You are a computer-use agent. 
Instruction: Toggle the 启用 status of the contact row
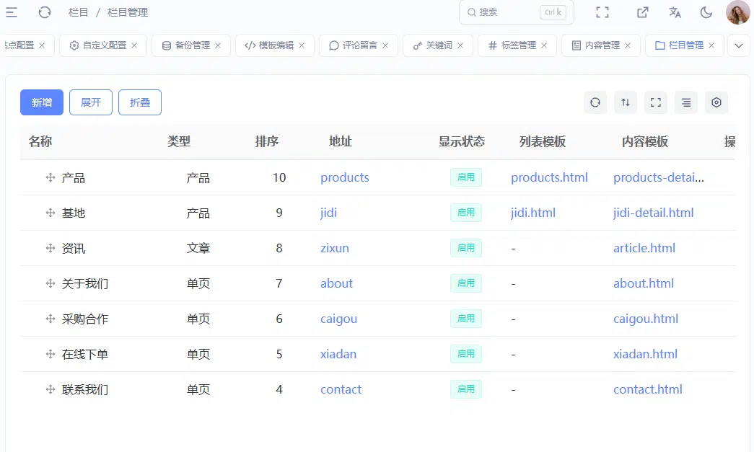466,389
